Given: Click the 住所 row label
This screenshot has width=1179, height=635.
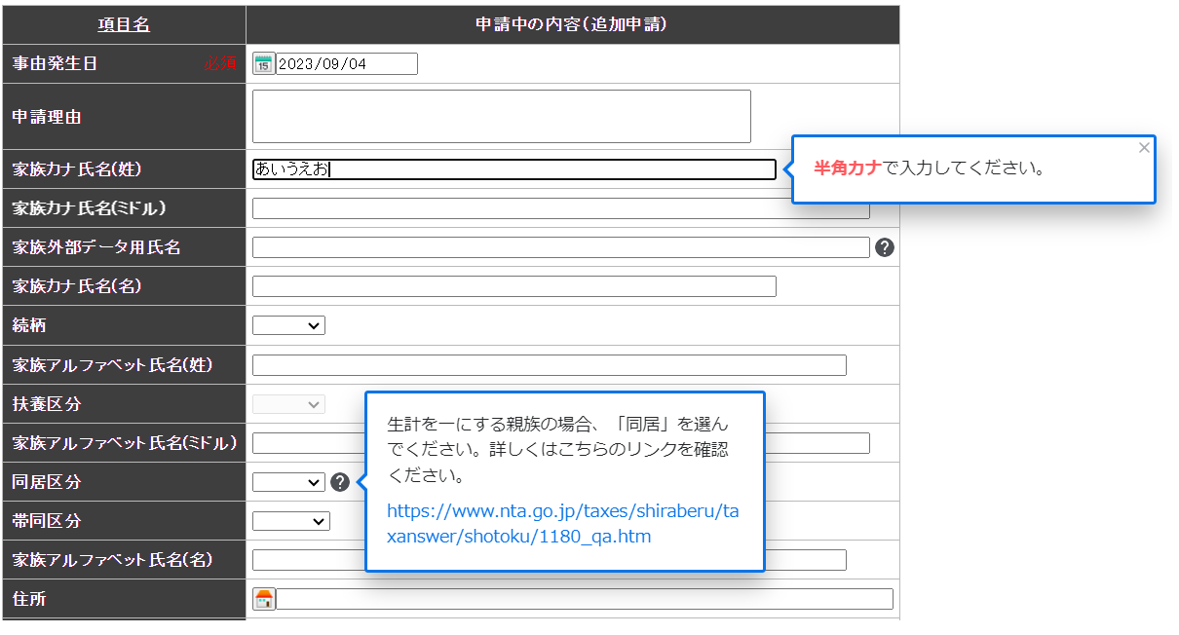Looking at the screenshot, I should click(29, 599).
